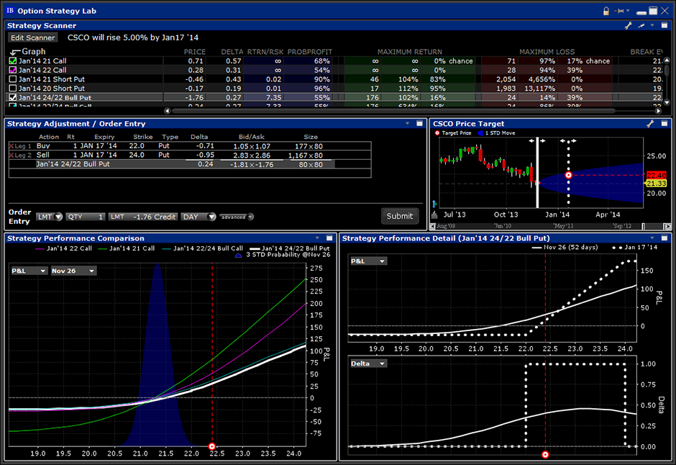
Task: Open the arrow menu beside the title bar pushpin
Action: (x=628, y=11)
